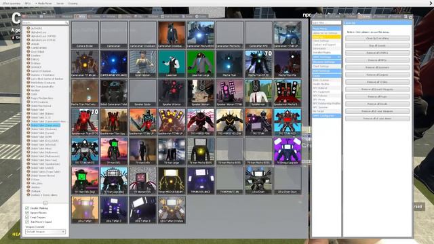Spawn the TV Titan Upgraded icon
Image resolution: width=434 pixels, height=244 pixels.
tap(114, 180)
